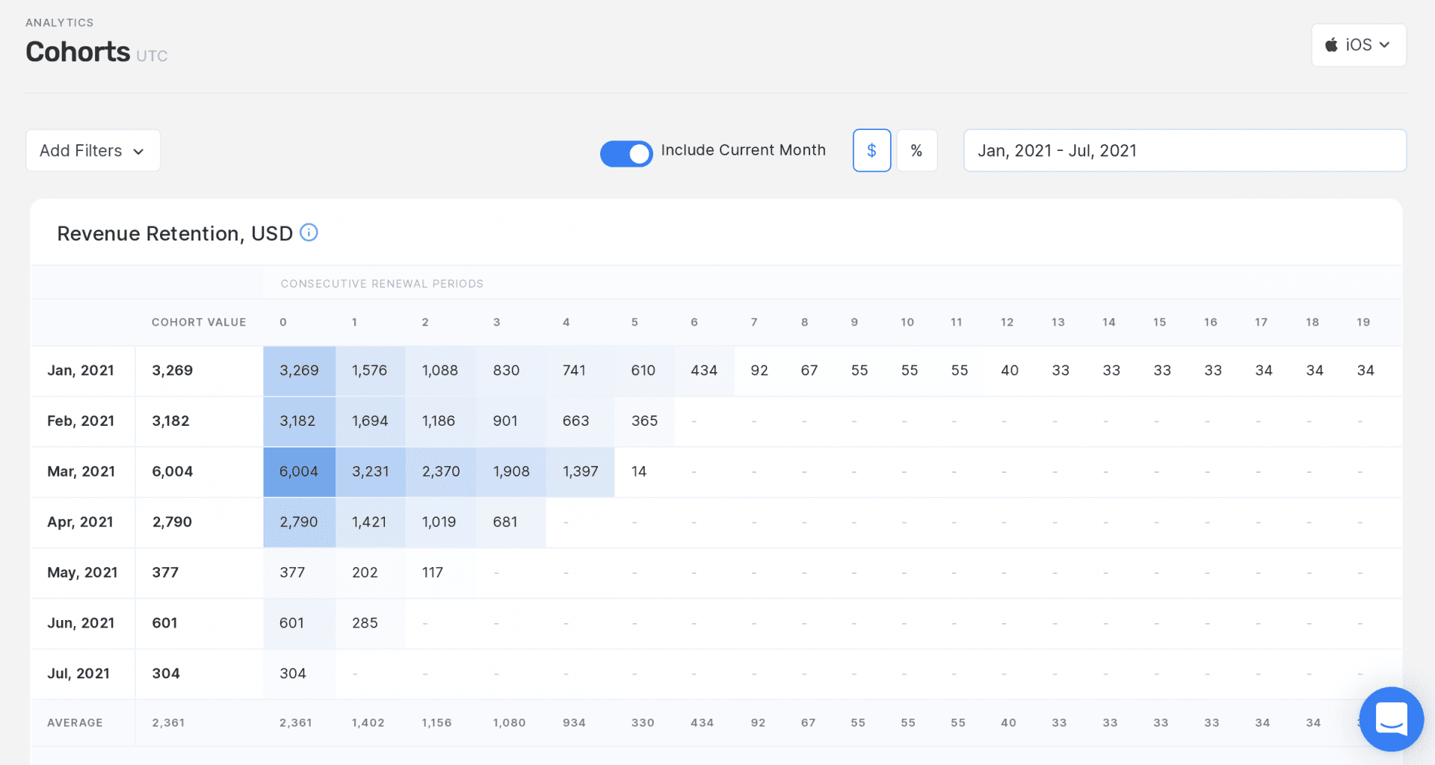Open the Jan, 2021 - Jul, 2021 date picker

pyautogui.click(x=1184, y=150)
